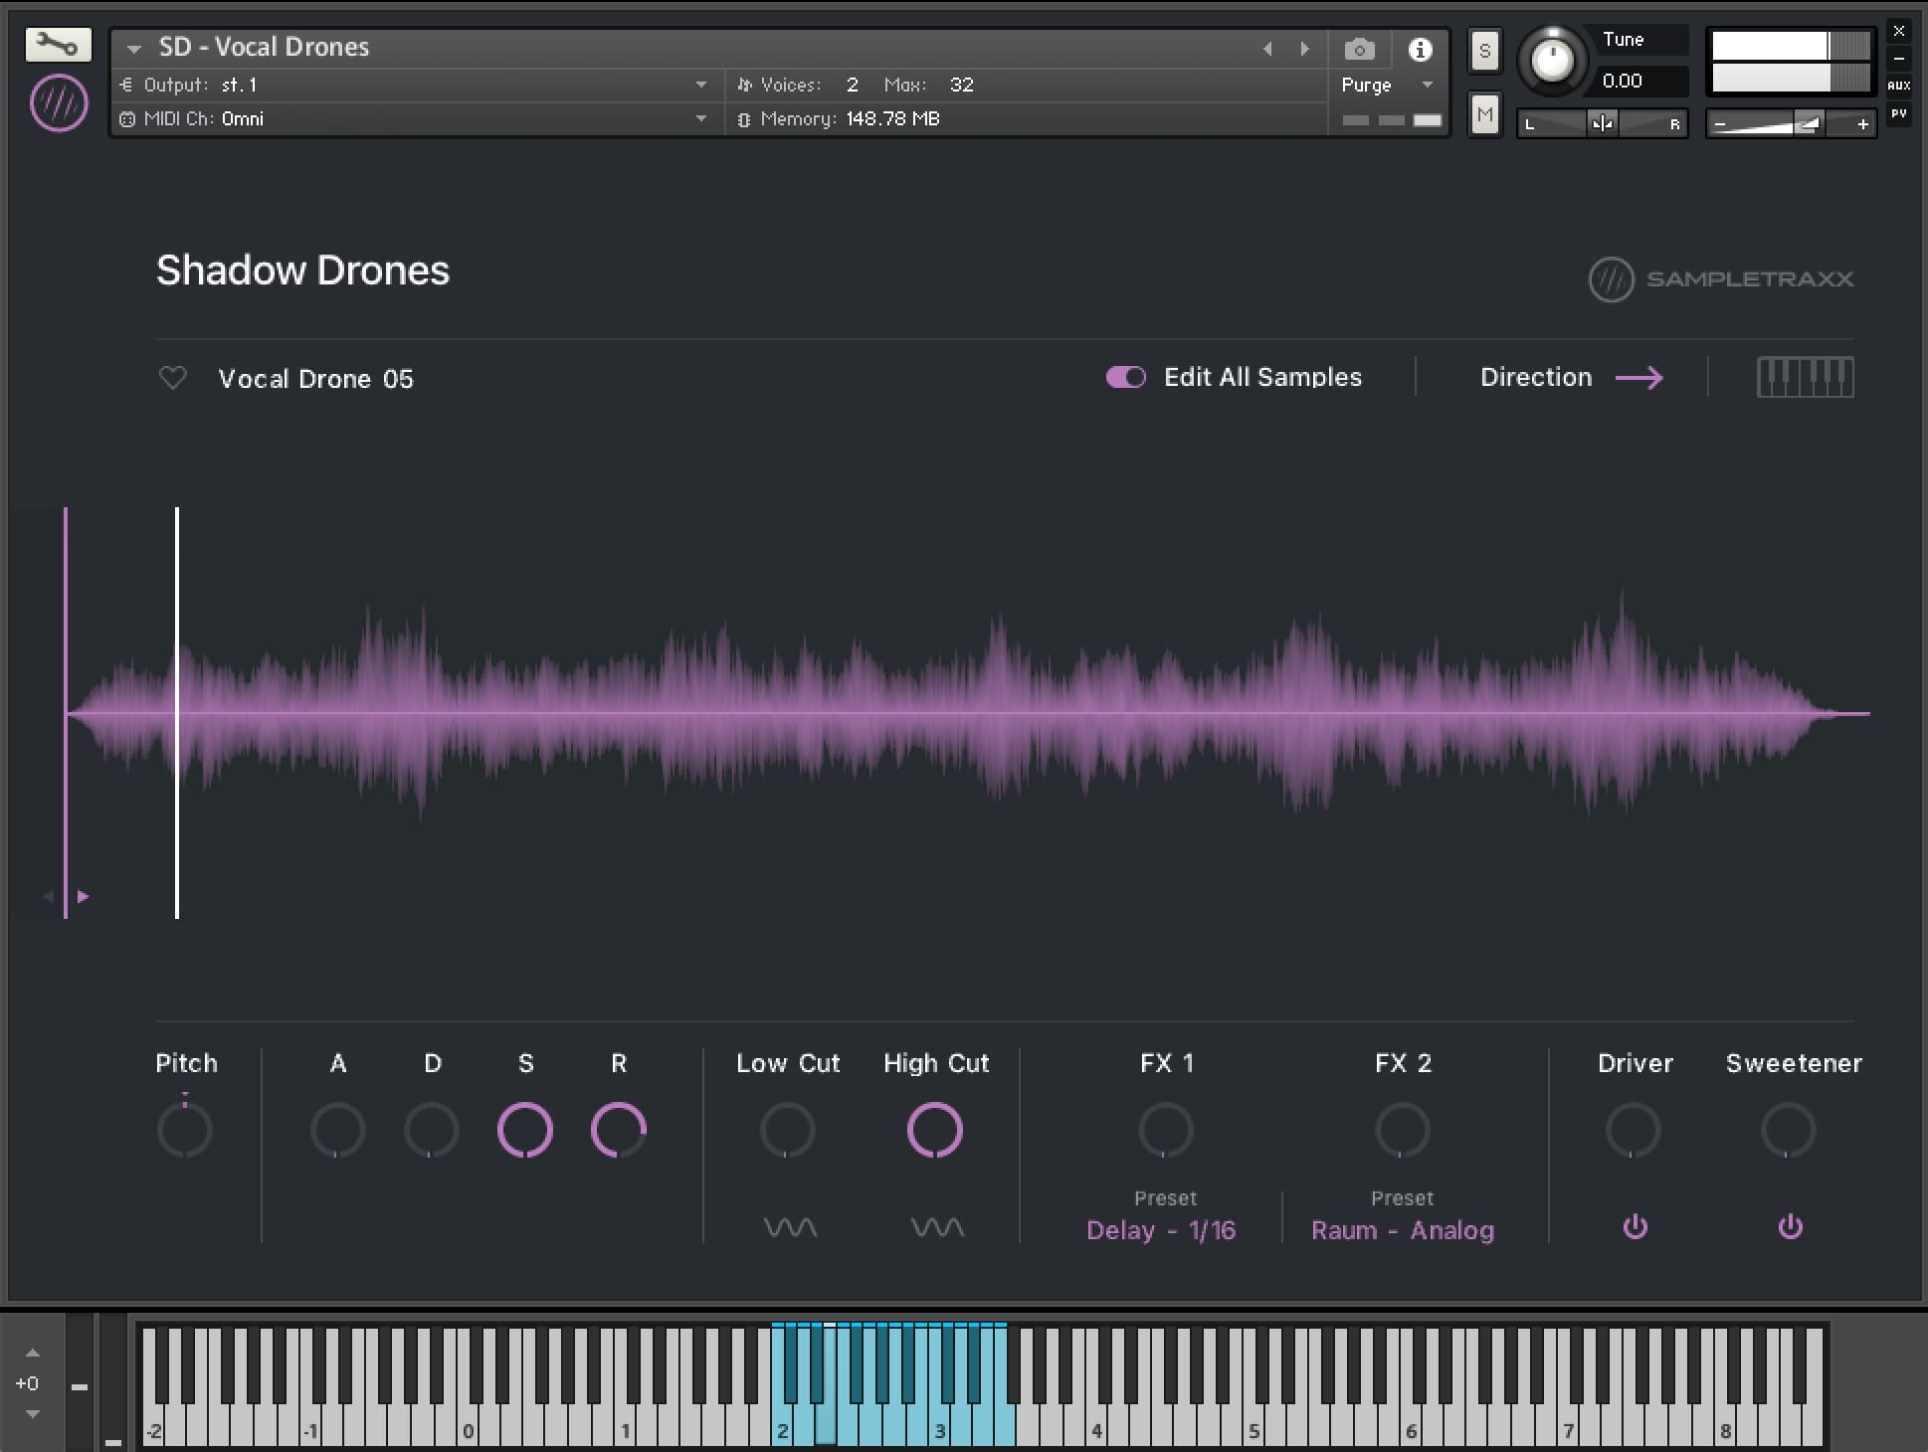Adjust the instrument volume slider

pyautogui.click(x=1791, y=124)
